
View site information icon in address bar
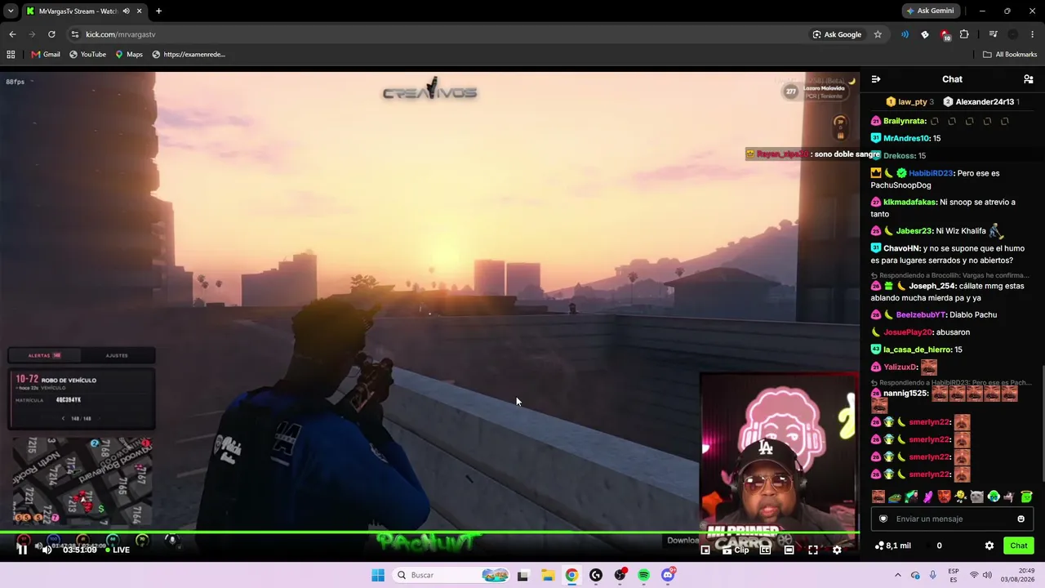coord(75,34)
